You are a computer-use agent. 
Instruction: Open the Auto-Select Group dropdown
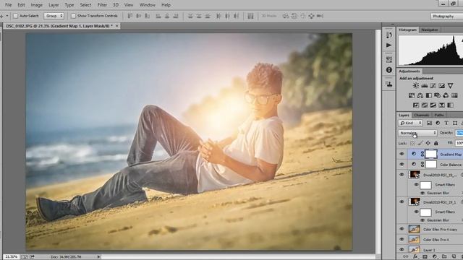54,16
